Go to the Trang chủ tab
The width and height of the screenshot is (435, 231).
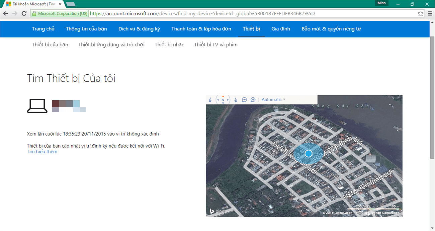[x=43, y=29]
